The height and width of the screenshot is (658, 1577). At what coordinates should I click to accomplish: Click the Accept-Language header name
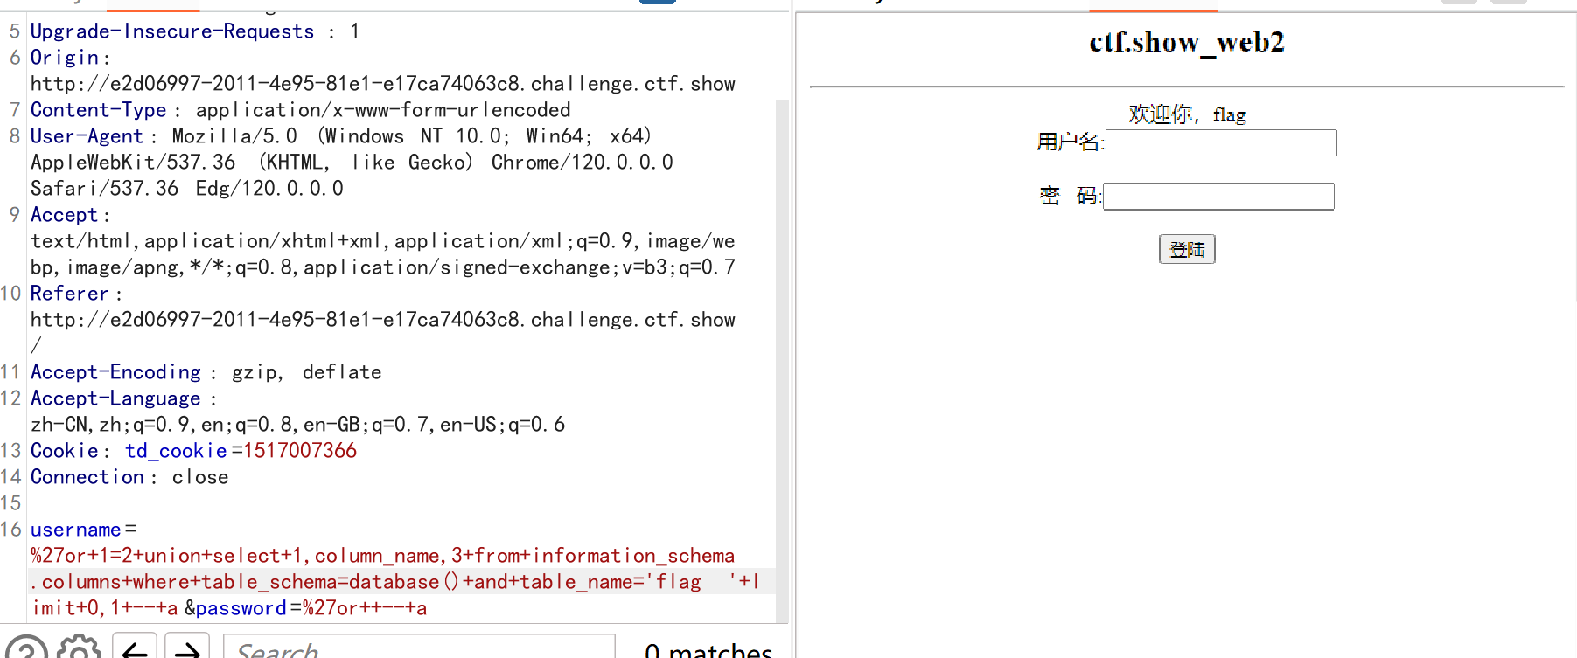[x=115, y=398]
